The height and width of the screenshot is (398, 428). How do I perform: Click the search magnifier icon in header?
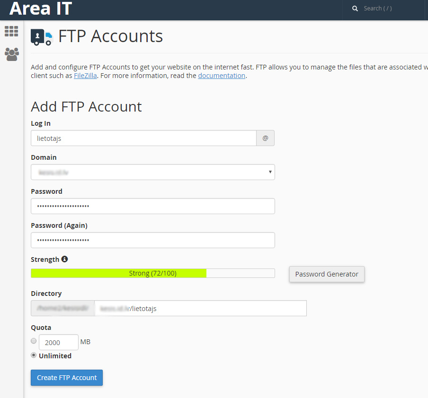click(x=355, y=8)
